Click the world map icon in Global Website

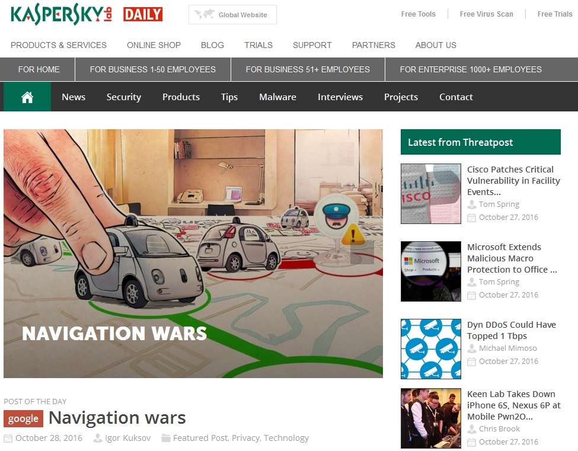204,14
